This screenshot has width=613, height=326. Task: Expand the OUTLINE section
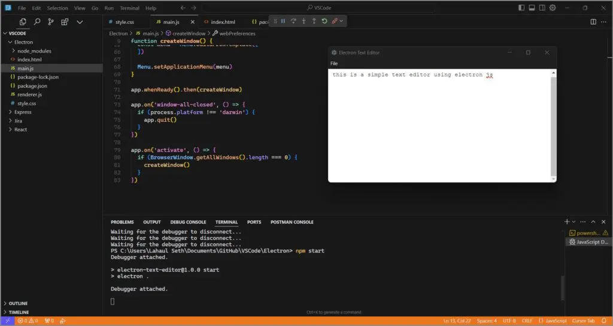click(x=18, y=303)
